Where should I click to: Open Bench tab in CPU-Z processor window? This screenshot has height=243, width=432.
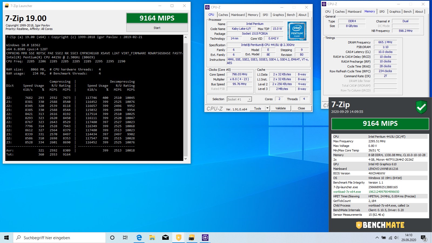[x=291, y=15]
